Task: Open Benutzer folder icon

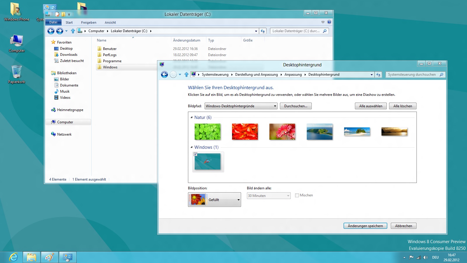Action: pos(100,49)
